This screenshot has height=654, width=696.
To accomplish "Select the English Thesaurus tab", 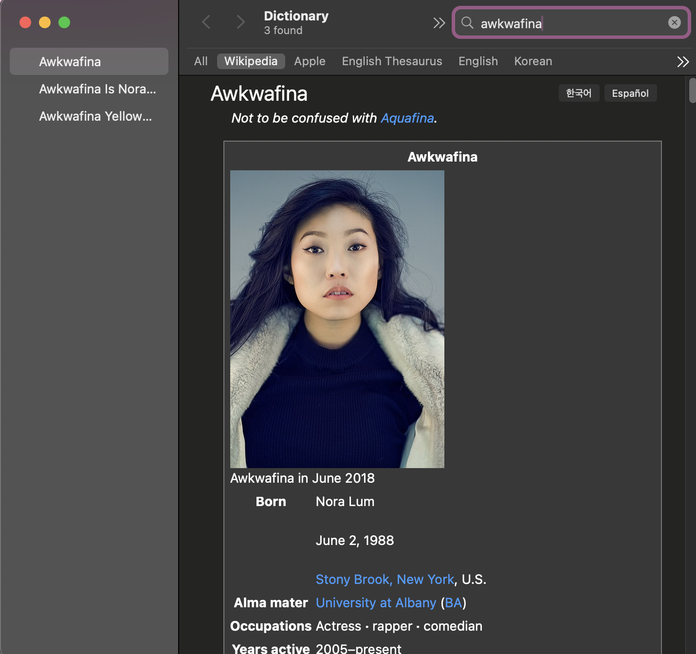I will [x=392, y=61].
